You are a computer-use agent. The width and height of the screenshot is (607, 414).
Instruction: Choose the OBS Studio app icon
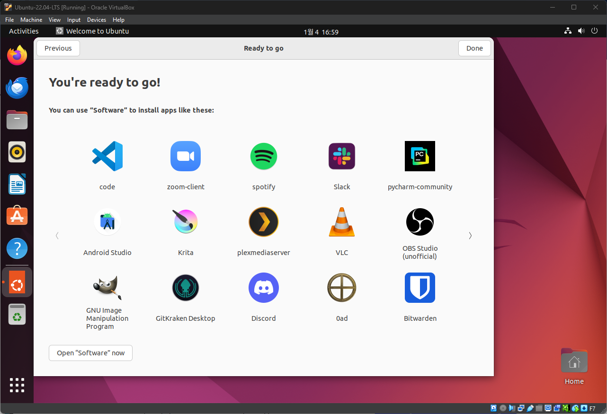point(420,222)
